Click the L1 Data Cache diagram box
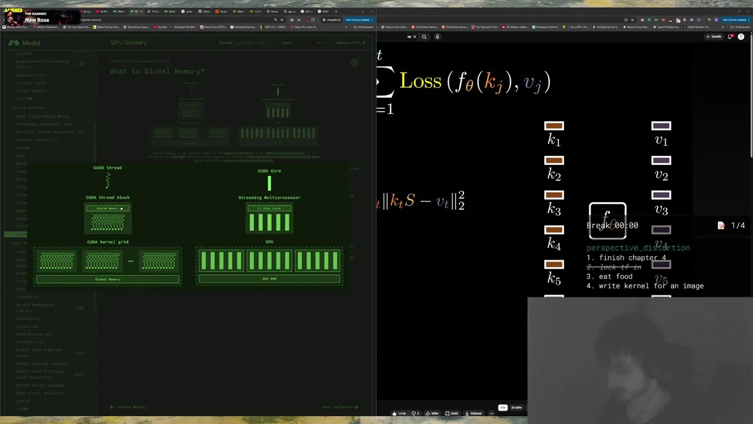 tap(269, 208)
